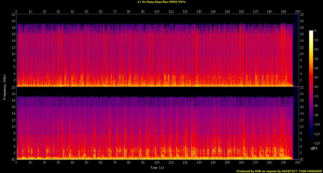The image size is (323, 173).
Task: Click the SOX AUCDTECT TASK MANAGER credit text
Action: (x=279, y=171)
